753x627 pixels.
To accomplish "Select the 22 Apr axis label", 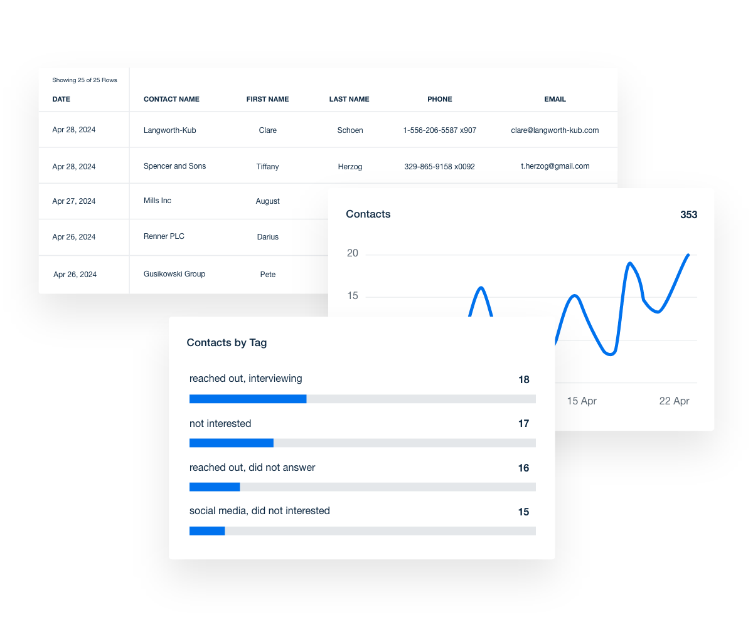I will (674, 401).
